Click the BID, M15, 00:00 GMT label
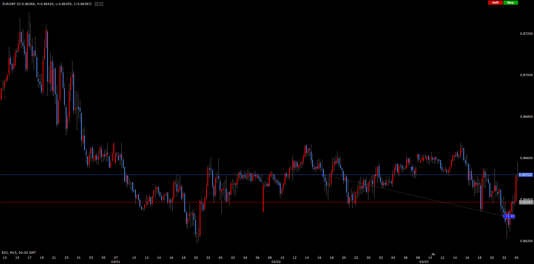534x264 pixels. tap(19, 253)
